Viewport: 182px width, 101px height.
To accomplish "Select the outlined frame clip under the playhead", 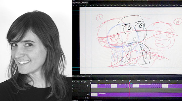I will click(129, 86).
